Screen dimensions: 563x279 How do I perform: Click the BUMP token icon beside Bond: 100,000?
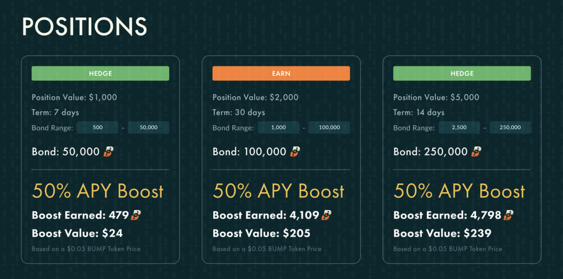[x=295, y=152]
